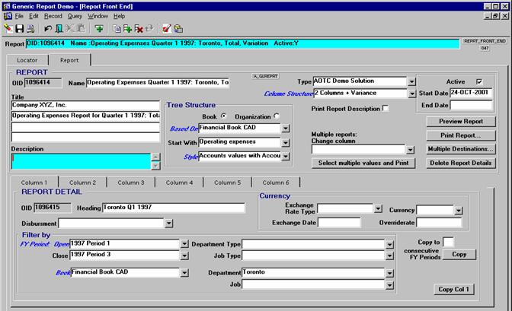This screenshot has width=512, height=311.
Task: Click the scissors cut icon
Action: click(x=69, y=29)
